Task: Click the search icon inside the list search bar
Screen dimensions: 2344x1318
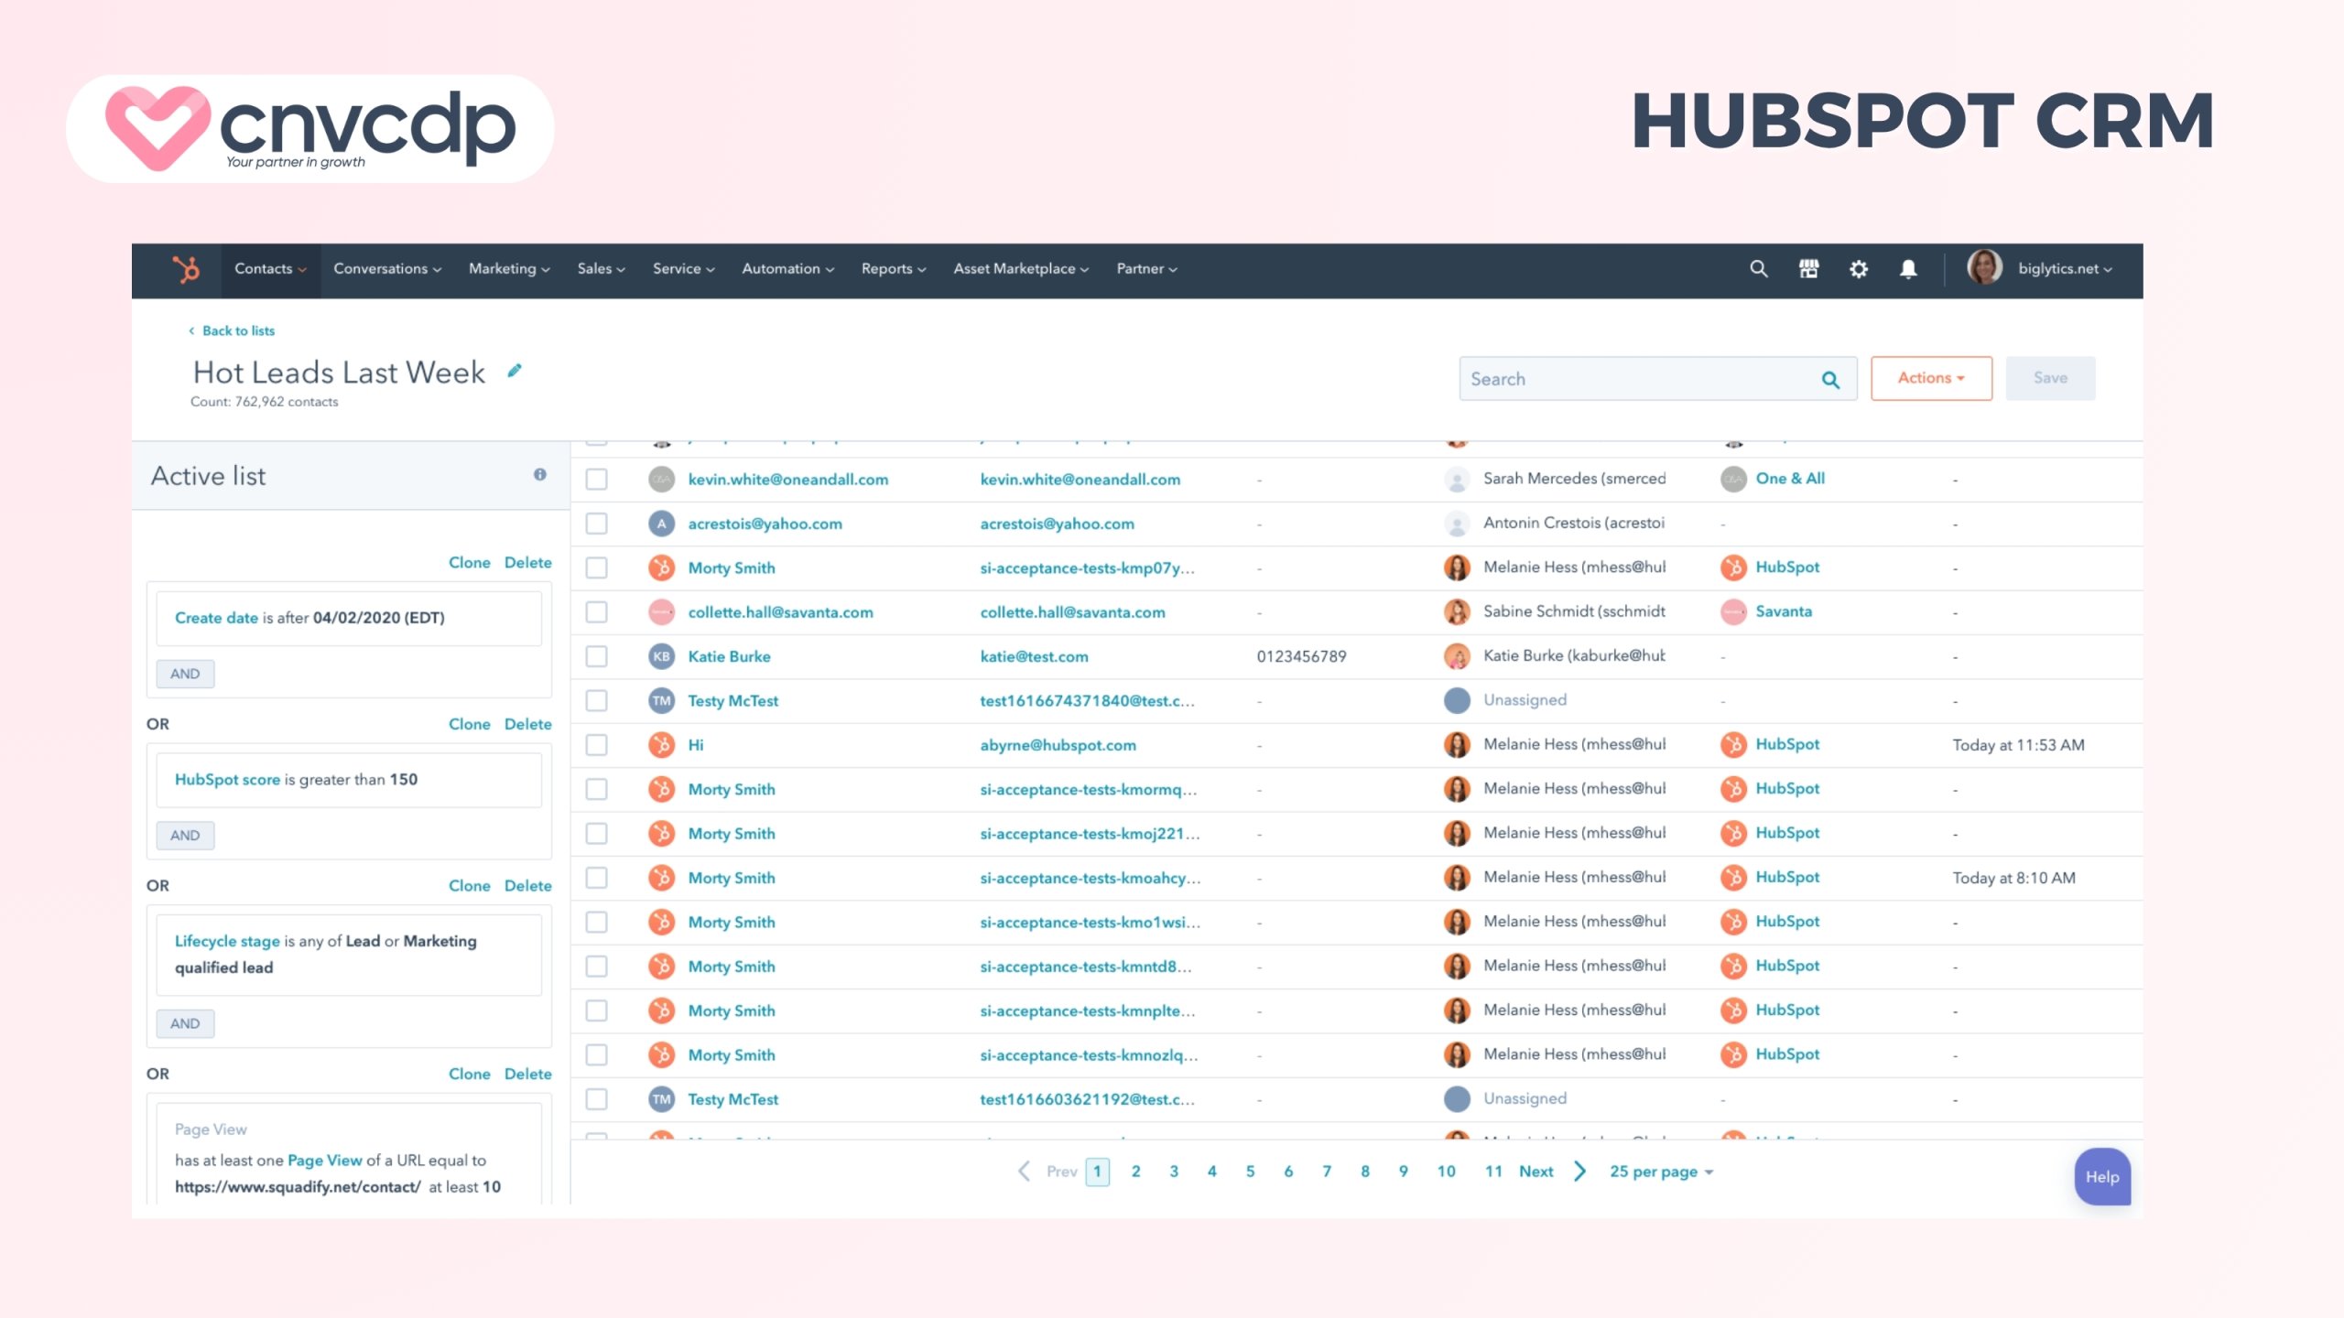Action: click(1830, 378)
